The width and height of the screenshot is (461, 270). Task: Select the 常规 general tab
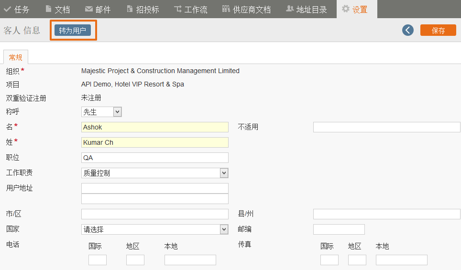pos(16,57)
